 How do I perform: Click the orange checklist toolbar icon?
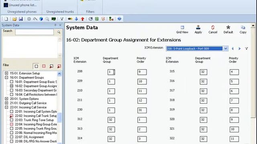103,19
